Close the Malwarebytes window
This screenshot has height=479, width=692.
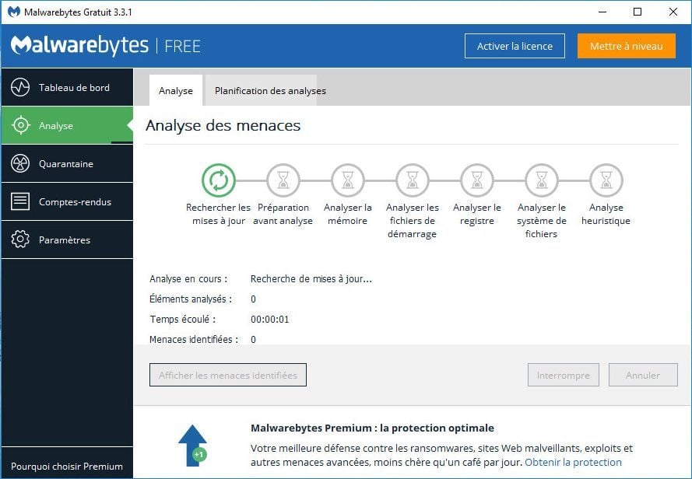click(x=673, y=12)
